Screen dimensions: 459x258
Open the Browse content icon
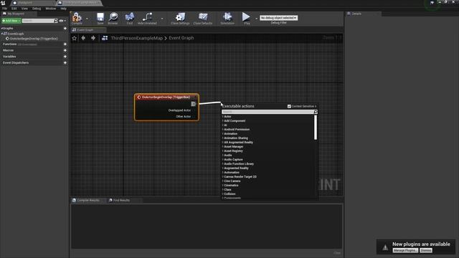(x=113, y=17)
